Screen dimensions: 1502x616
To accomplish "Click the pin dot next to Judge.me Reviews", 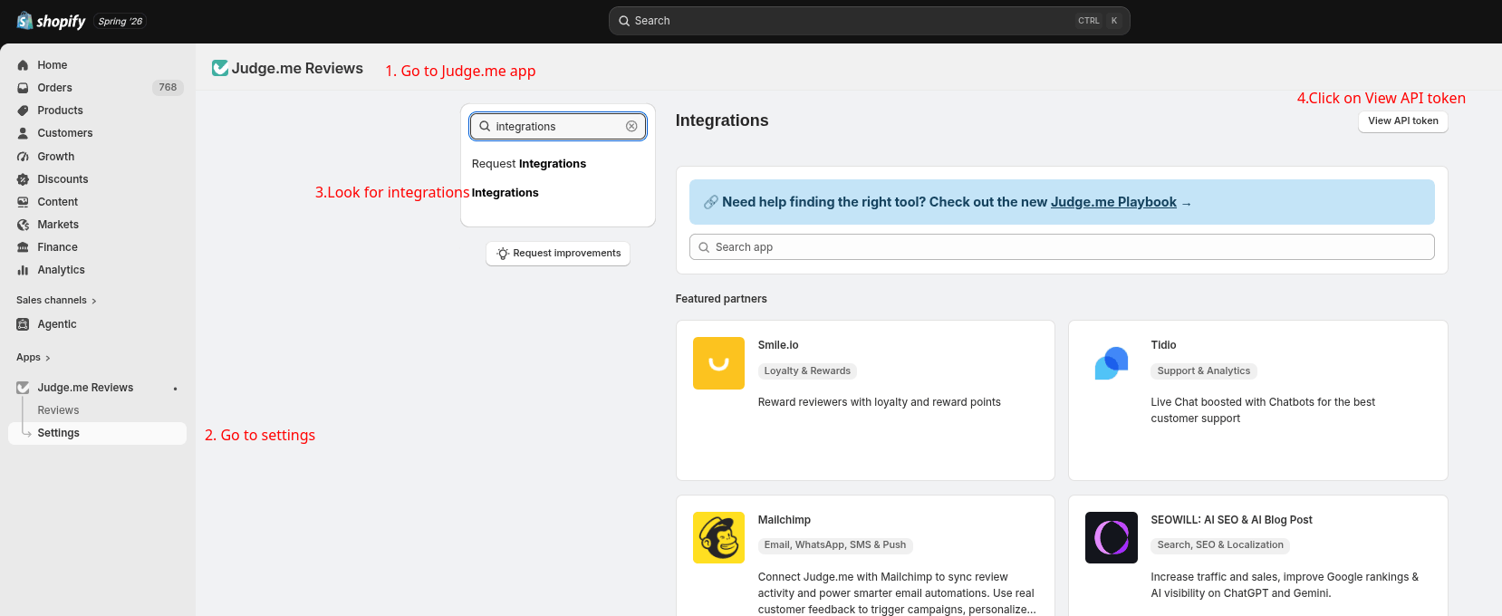I will [x=176, y=389].
